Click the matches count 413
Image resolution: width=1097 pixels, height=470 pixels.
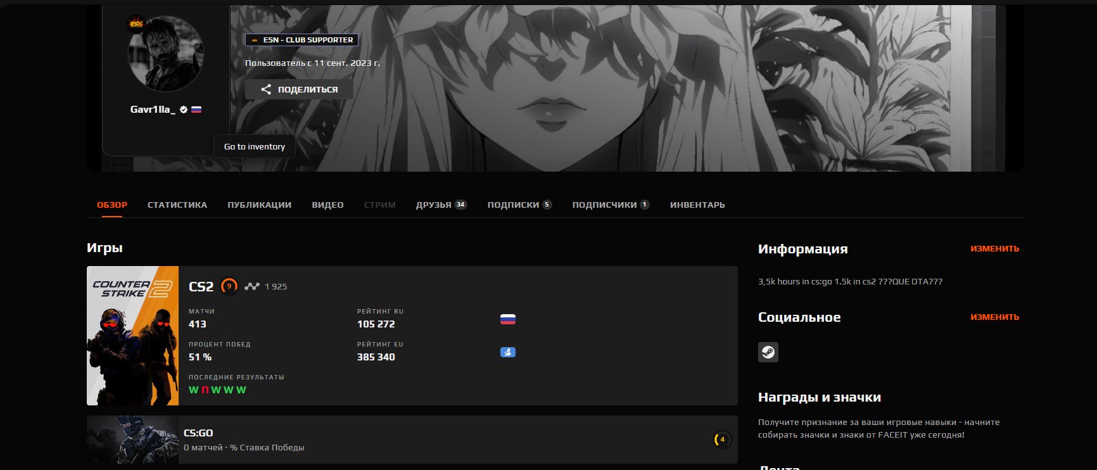pyautogui.click(x=198, y=324)
